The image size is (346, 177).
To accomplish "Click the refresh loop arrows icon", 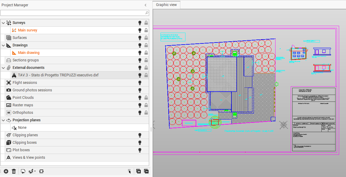I will click(x=41, y=171).
